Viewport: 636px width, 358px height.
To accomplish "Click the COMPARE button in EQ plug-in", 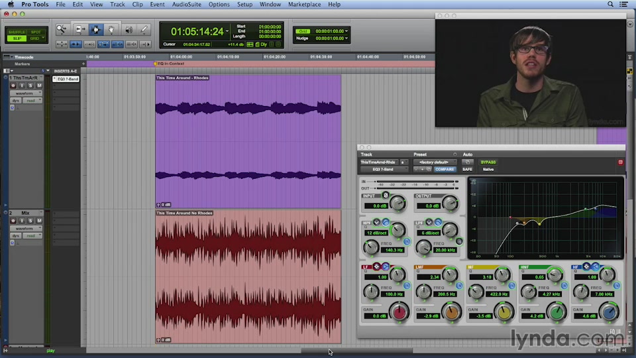I will click(445, 169).
